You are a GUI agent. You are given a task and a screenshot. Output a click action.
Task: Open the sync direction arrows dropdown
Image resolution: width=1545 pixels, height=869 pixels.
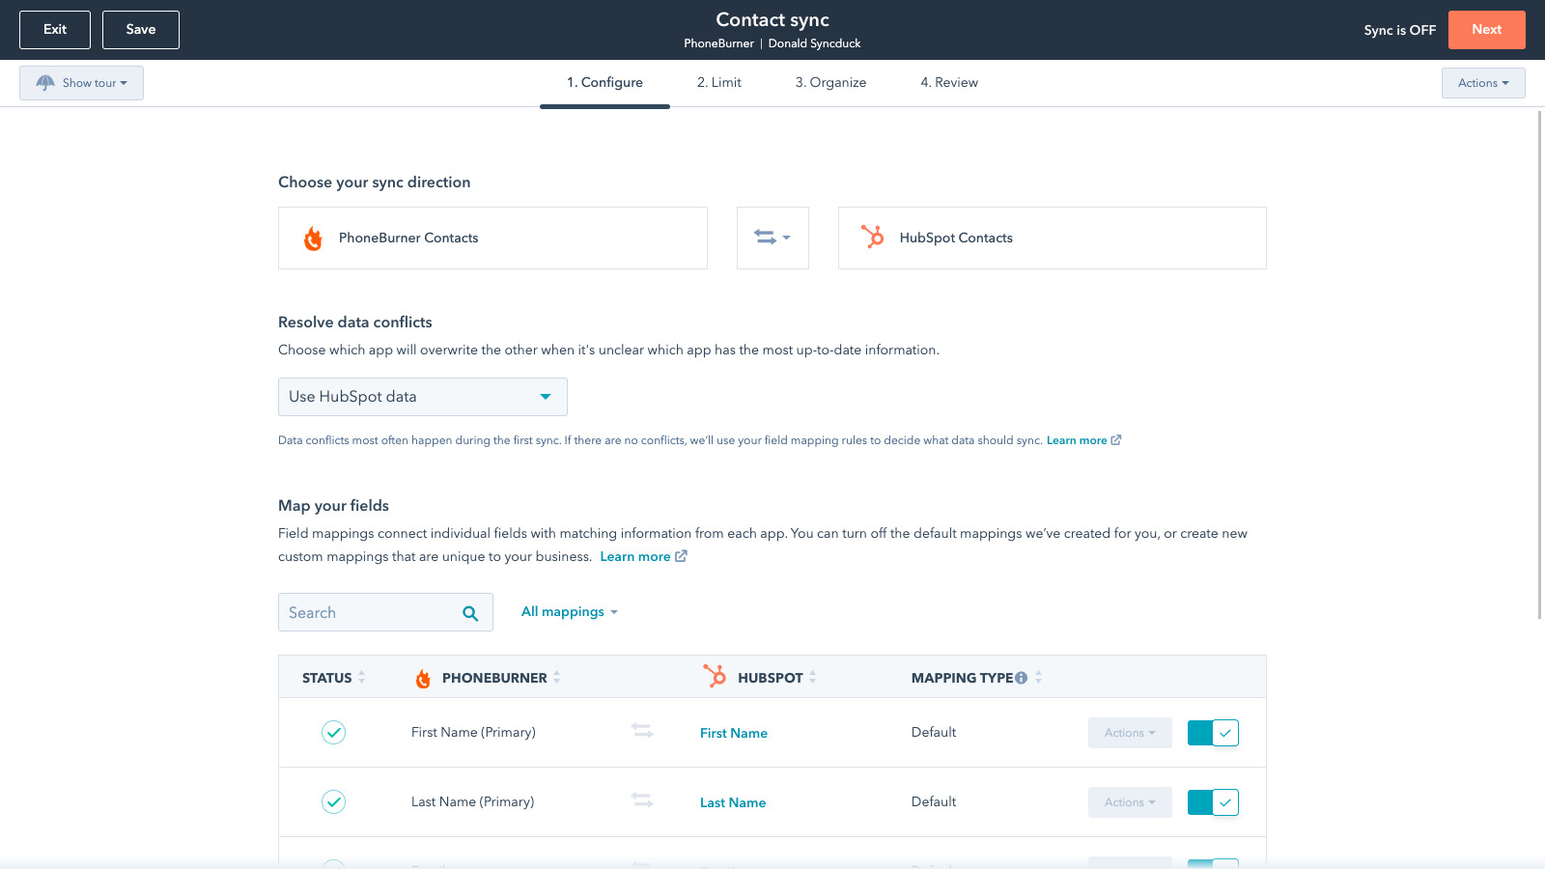tap(772, 238)
